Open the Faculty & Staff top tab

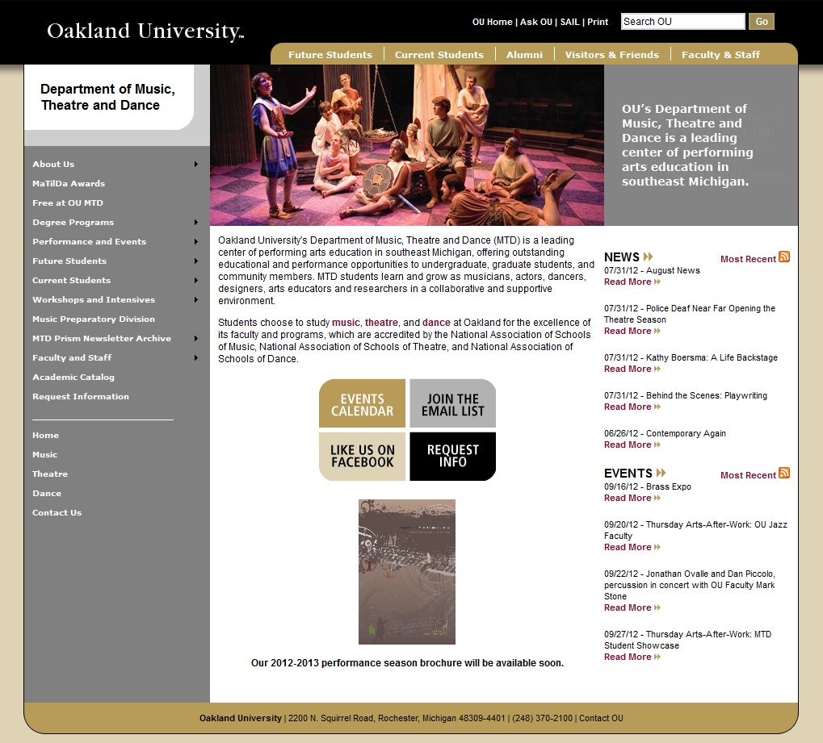coord(720,55)
